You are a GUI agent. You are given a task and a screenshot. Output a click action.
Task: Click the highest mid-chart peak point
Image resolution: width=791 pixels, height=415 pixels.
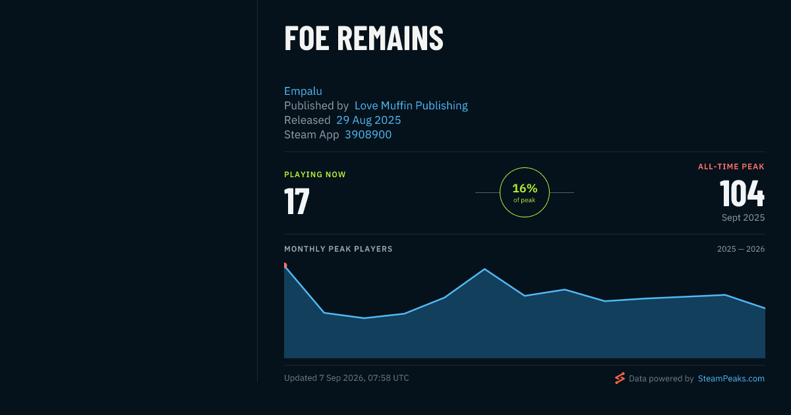tap(484, 269)
